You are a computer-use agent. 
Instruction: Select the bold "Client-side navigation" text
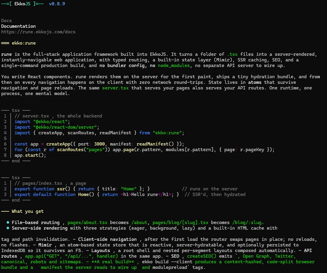107,239
